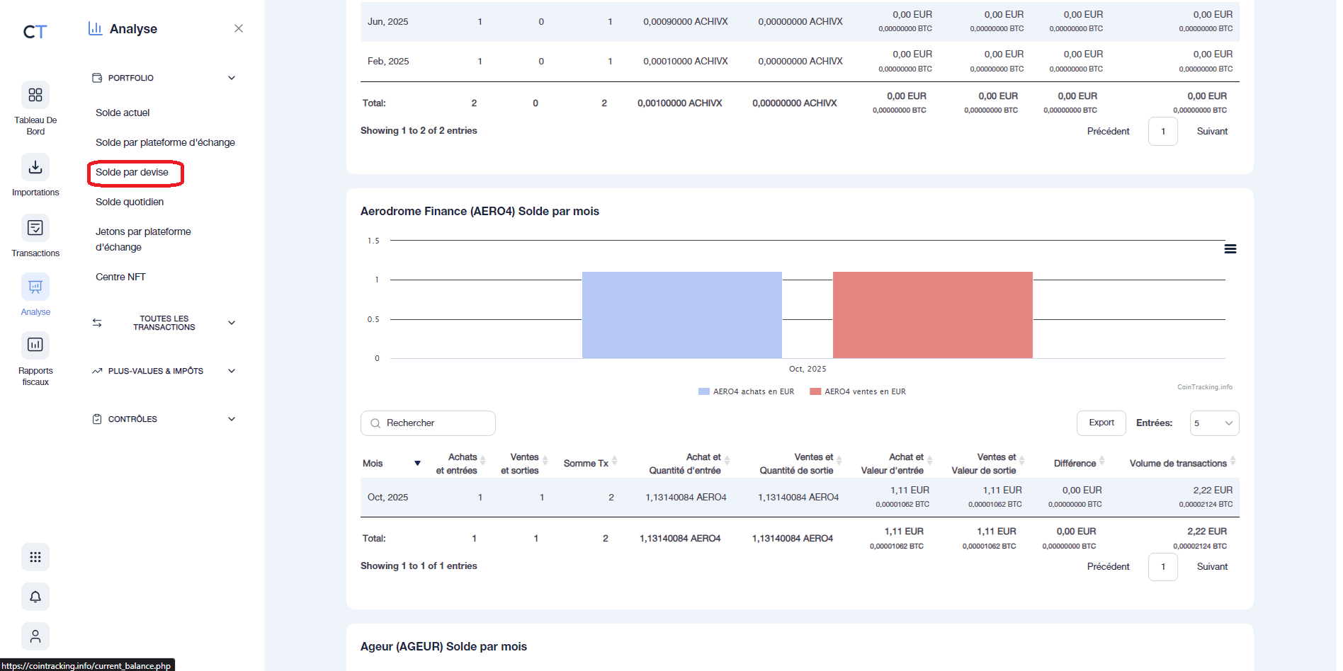1343x671 pixels.
Task: Toggle the AERO4 ventes en EUR legend
Action: coord(857,391)
